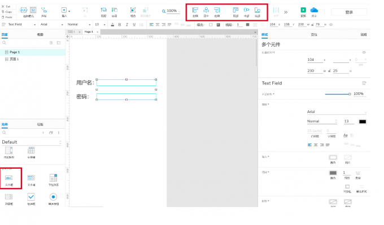
Task: Adjust the 100% opacity slider
Action: [338, 94]
